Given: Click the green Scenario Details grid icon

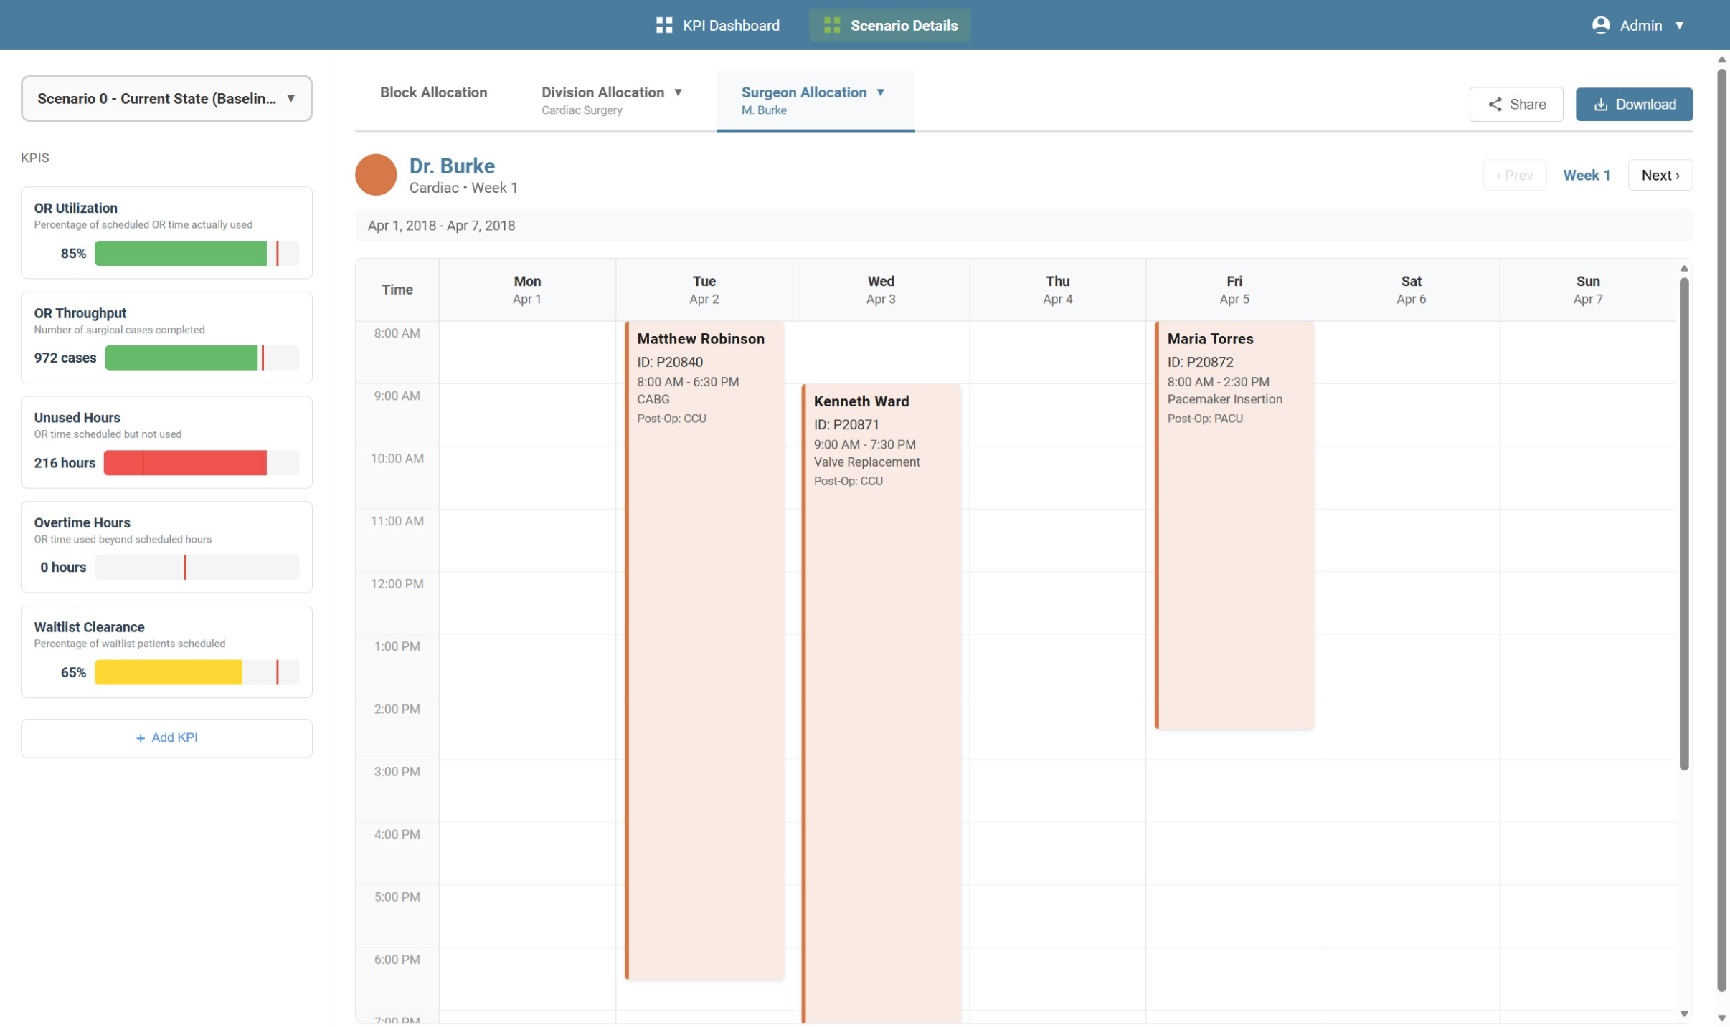Looking at the screenshot, I should [x=831, y=25].
